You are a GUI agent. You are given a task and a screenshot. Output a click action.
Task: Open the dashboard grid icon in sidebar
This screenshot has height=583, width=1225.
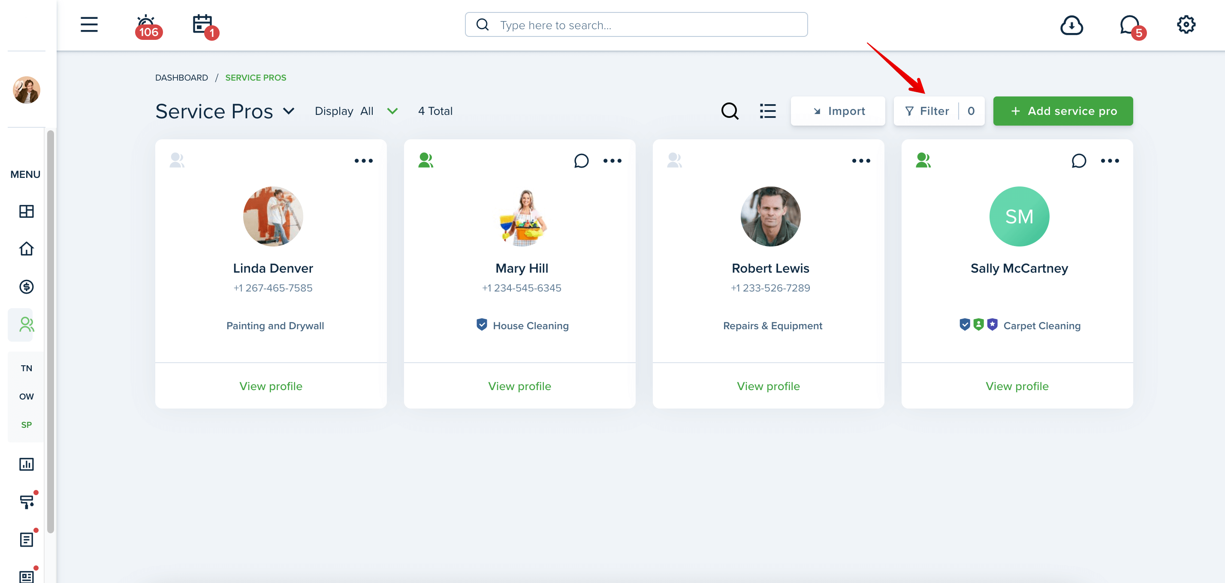point(27,211)
